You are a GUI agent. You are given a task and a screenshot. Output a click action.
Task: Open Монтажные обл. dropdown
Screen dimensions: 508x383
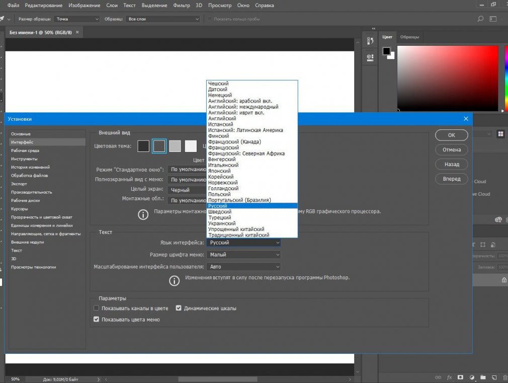187,200
